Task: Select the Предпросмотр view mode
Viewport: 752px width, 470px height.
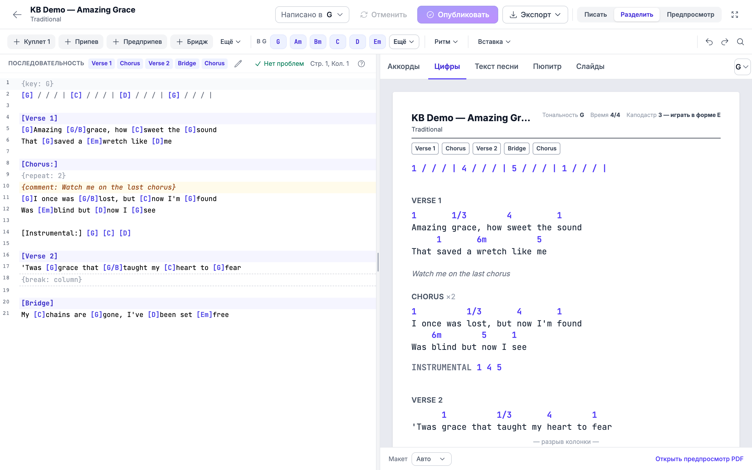Action: 690,15
